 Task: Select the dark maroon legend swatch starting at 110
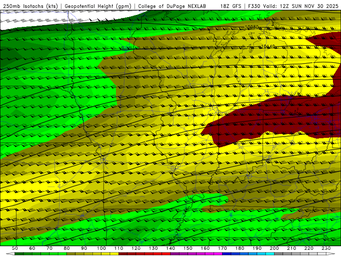(123, 254)
